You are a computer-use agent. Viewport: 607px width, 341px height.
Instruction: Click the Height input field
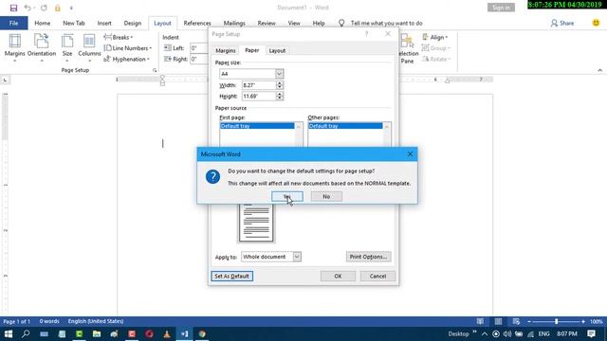[259, 96]
